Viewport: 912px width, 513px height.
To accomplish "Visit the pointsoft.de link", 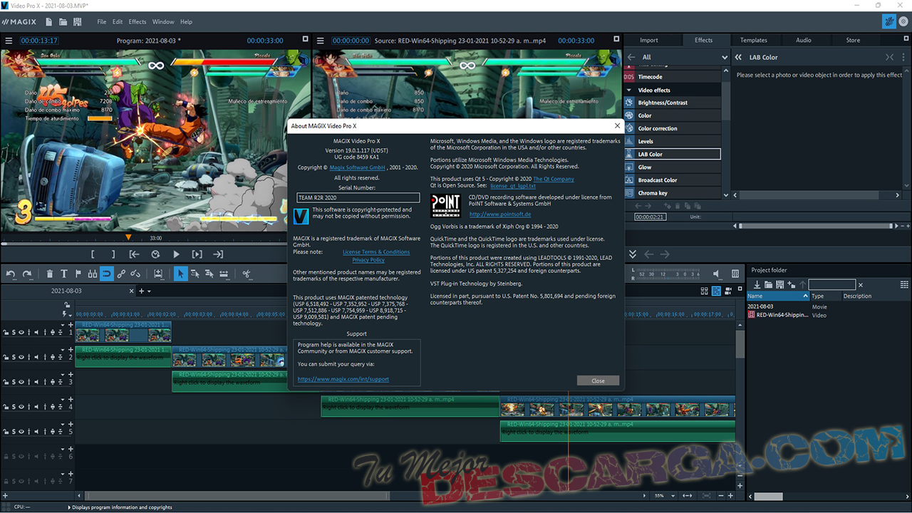I will pos(500,214).
